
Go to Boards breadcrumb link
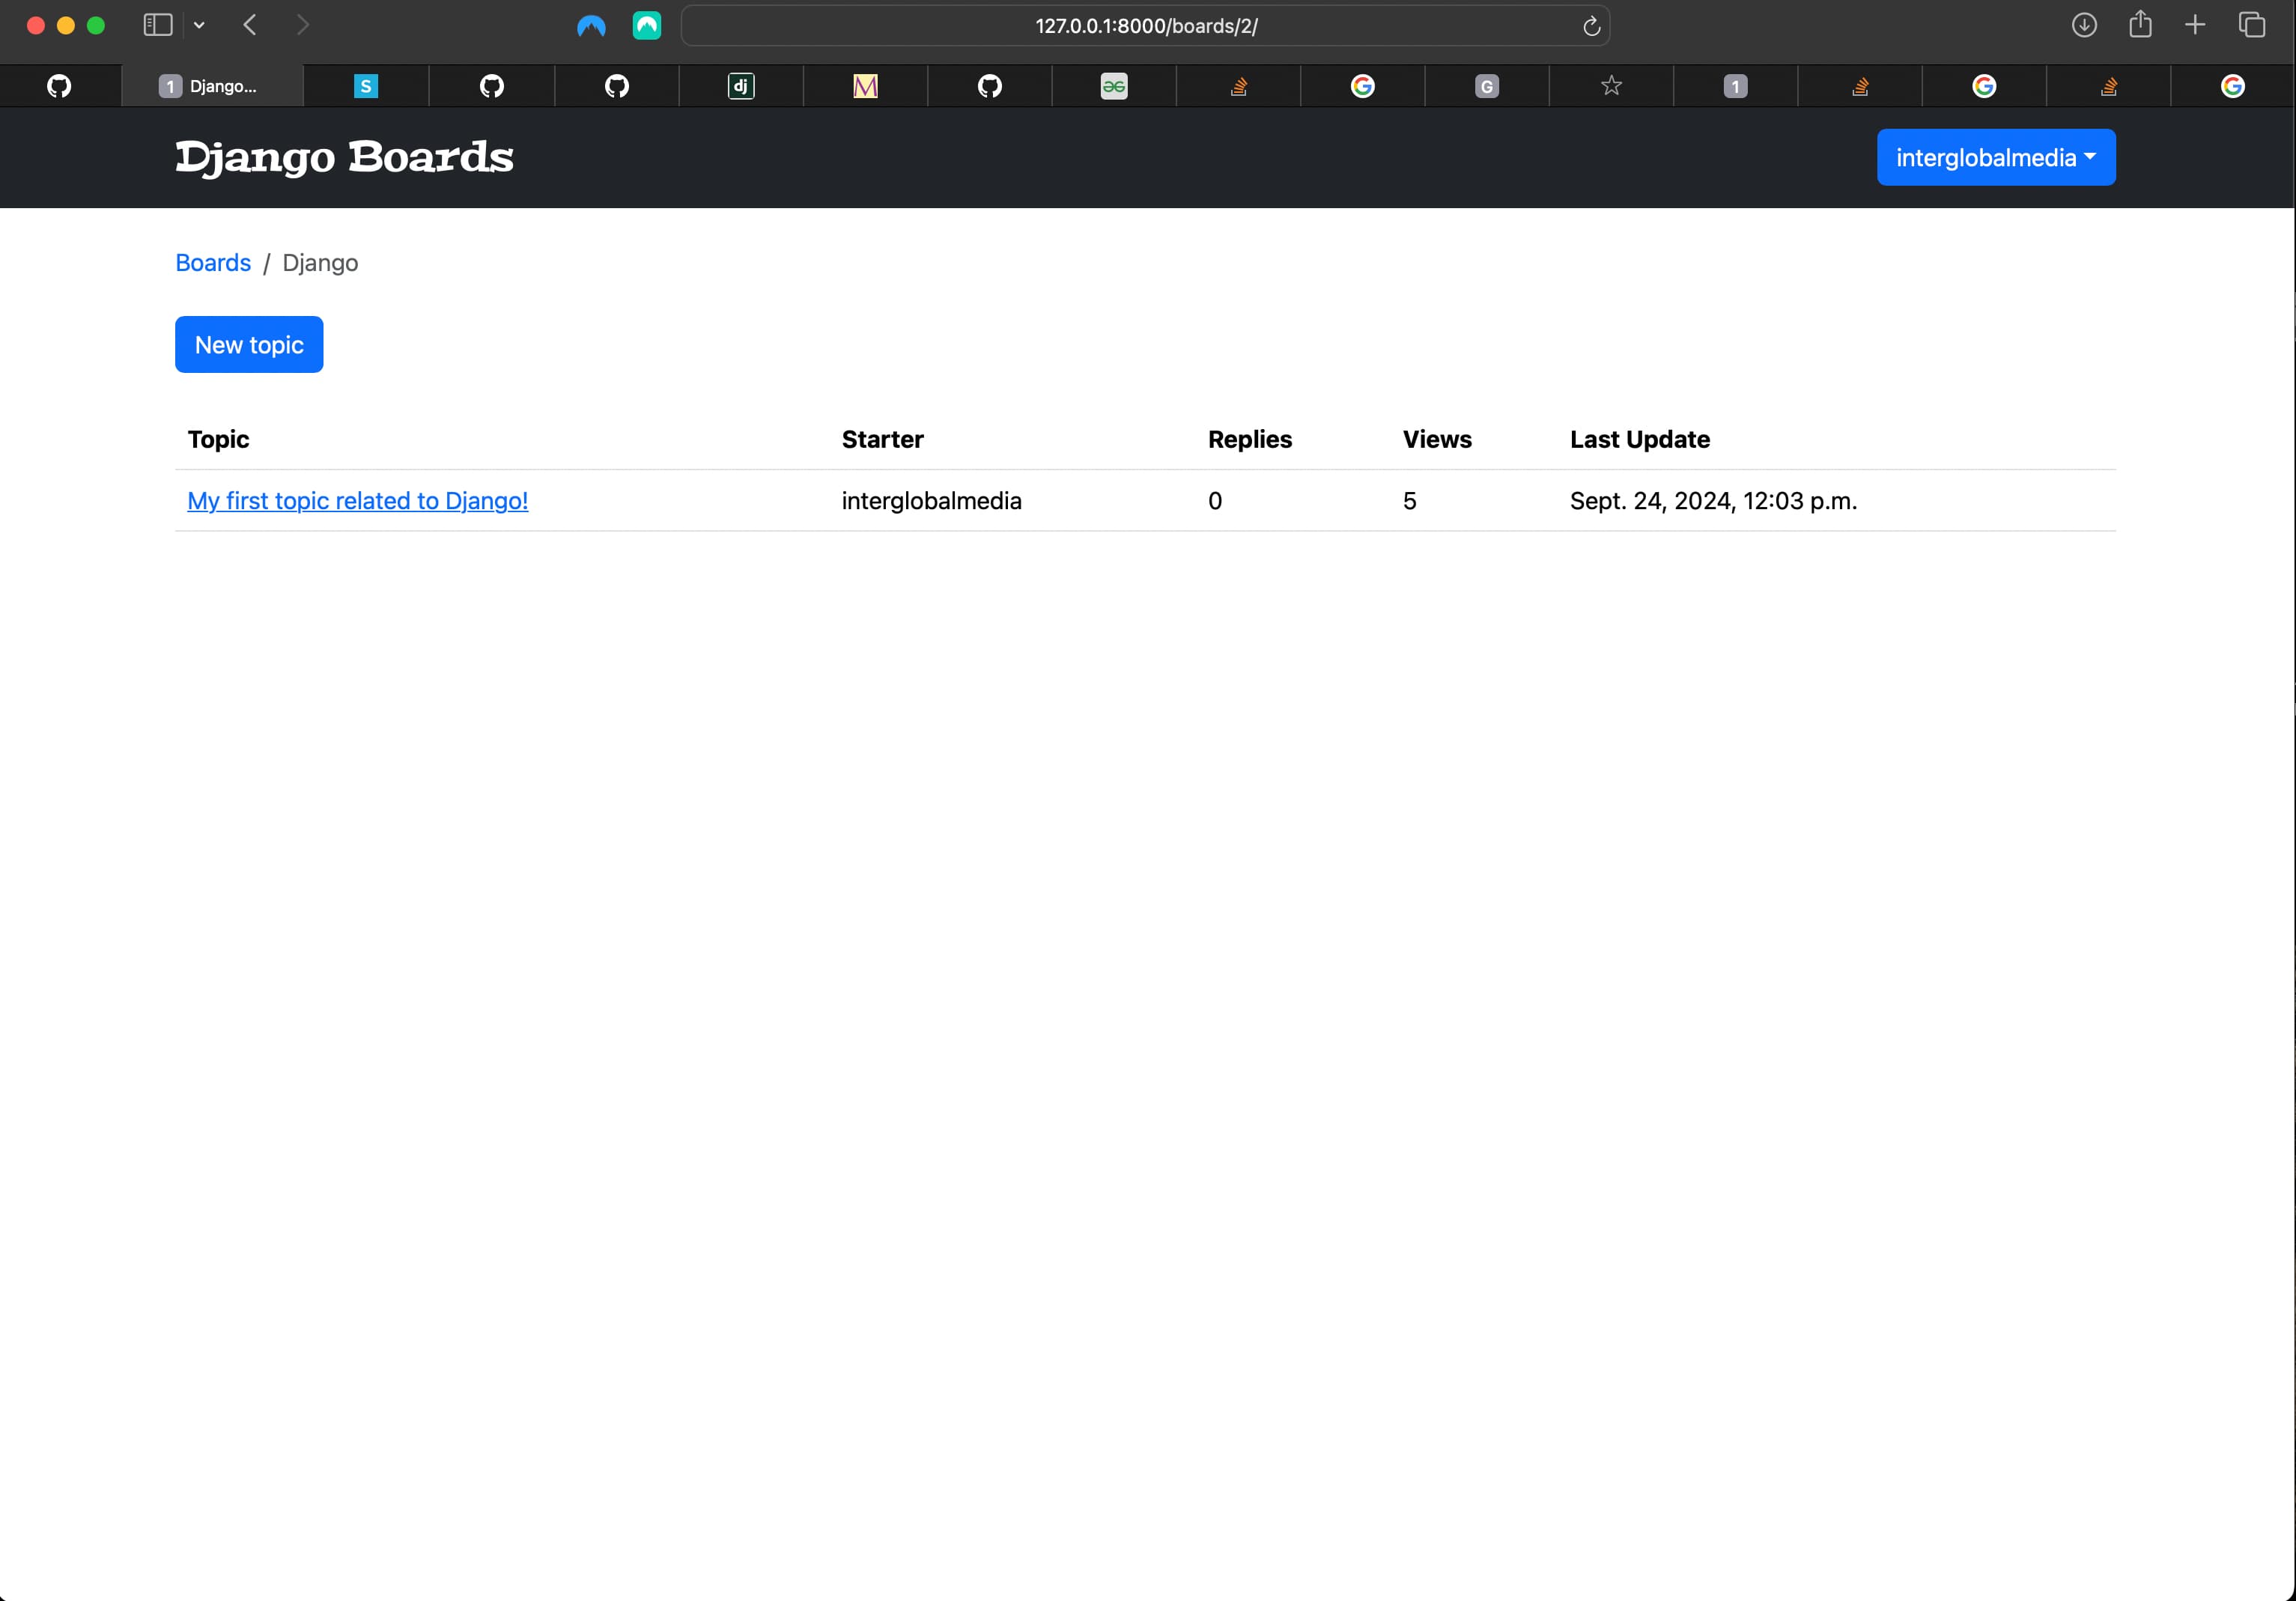pyautogui.click(x=213, y=262)
